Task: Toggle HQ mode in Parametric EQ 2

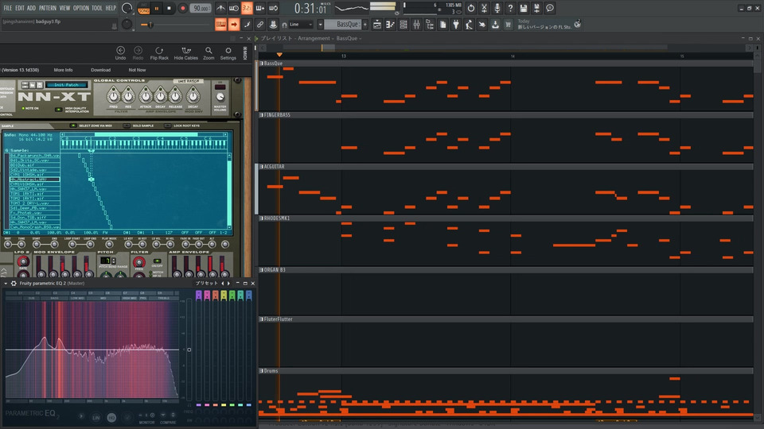Action: pos(111,417)
